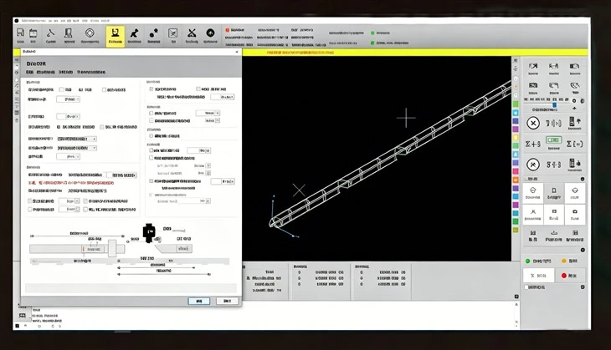Screen dimensions: 611x350
Task: Click the floppy-disk save icon in the toolbar
Action: (x=20, y=33)
